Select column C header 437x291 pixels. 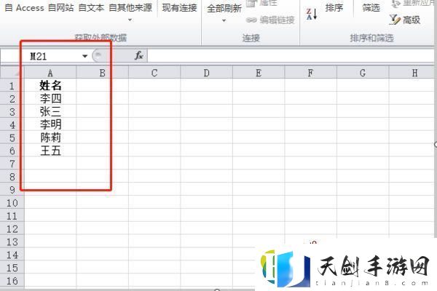pos(154,73)
